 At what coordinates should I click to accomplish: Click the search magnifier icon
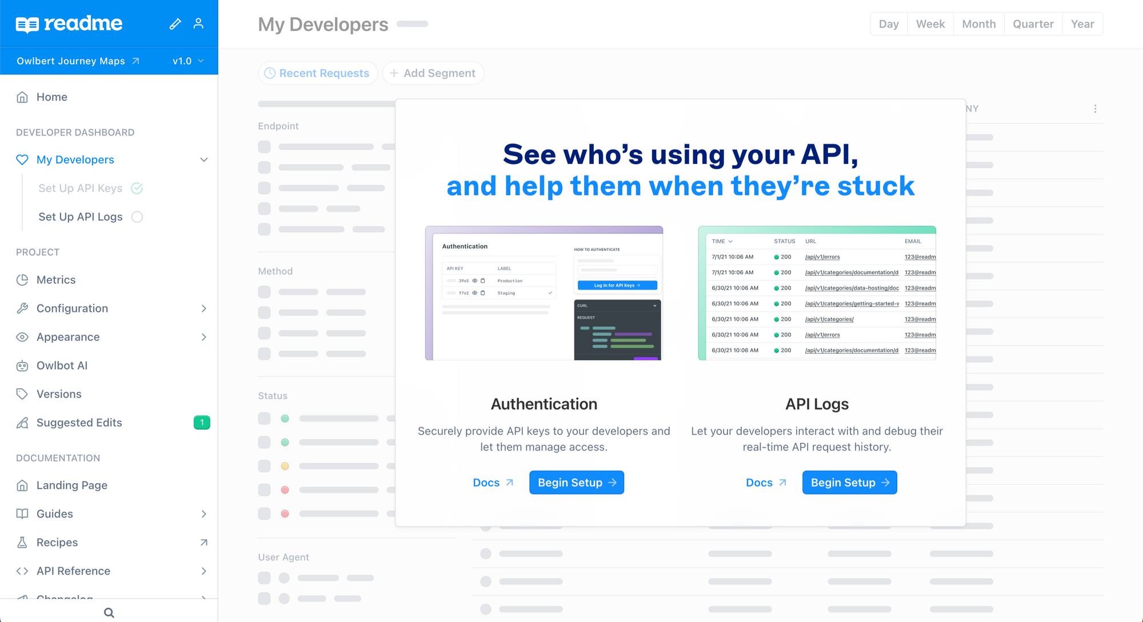(x=110, y=610)
